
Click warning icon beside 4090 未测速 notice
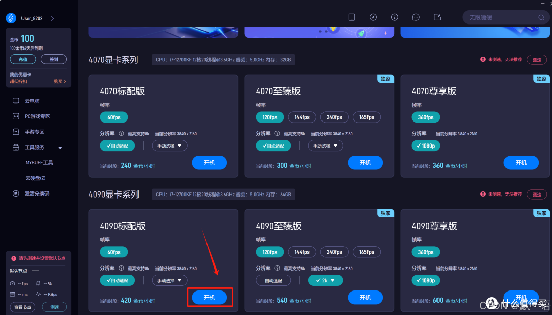[x=483, y=194]
